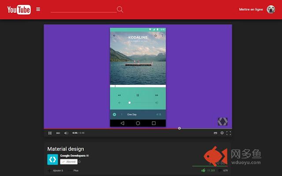The image size is (282, 176).
Task: Click the 0:35 elapsed time display
Action: coord(75,133)
